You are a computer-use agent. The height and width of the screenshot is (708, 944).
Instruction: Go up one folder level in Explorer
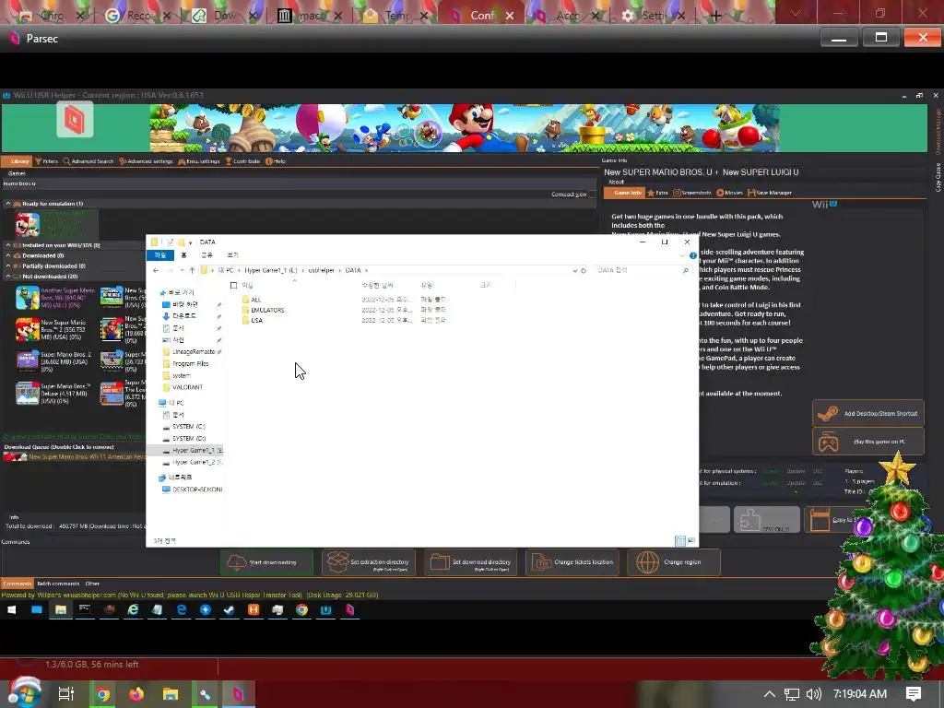pos(192,270)
